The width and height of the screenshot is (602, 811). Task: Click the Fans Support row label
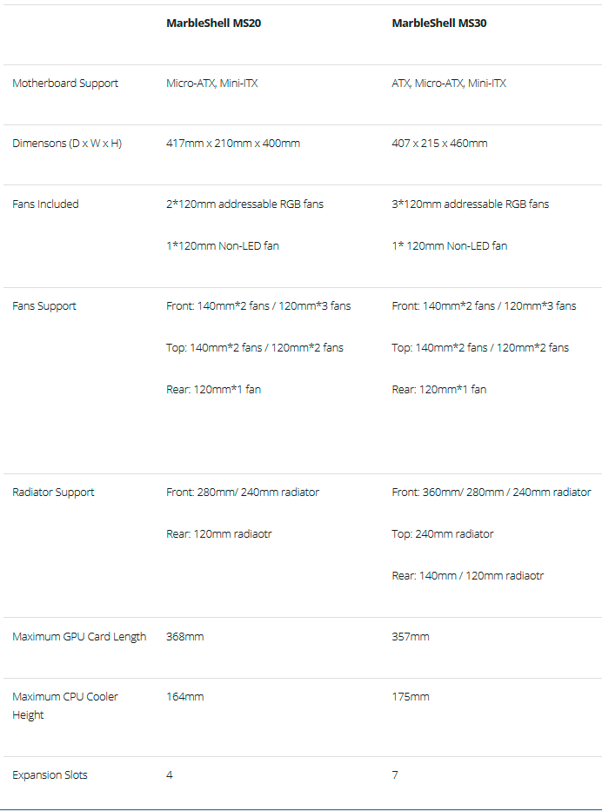(x=44, y=306)
